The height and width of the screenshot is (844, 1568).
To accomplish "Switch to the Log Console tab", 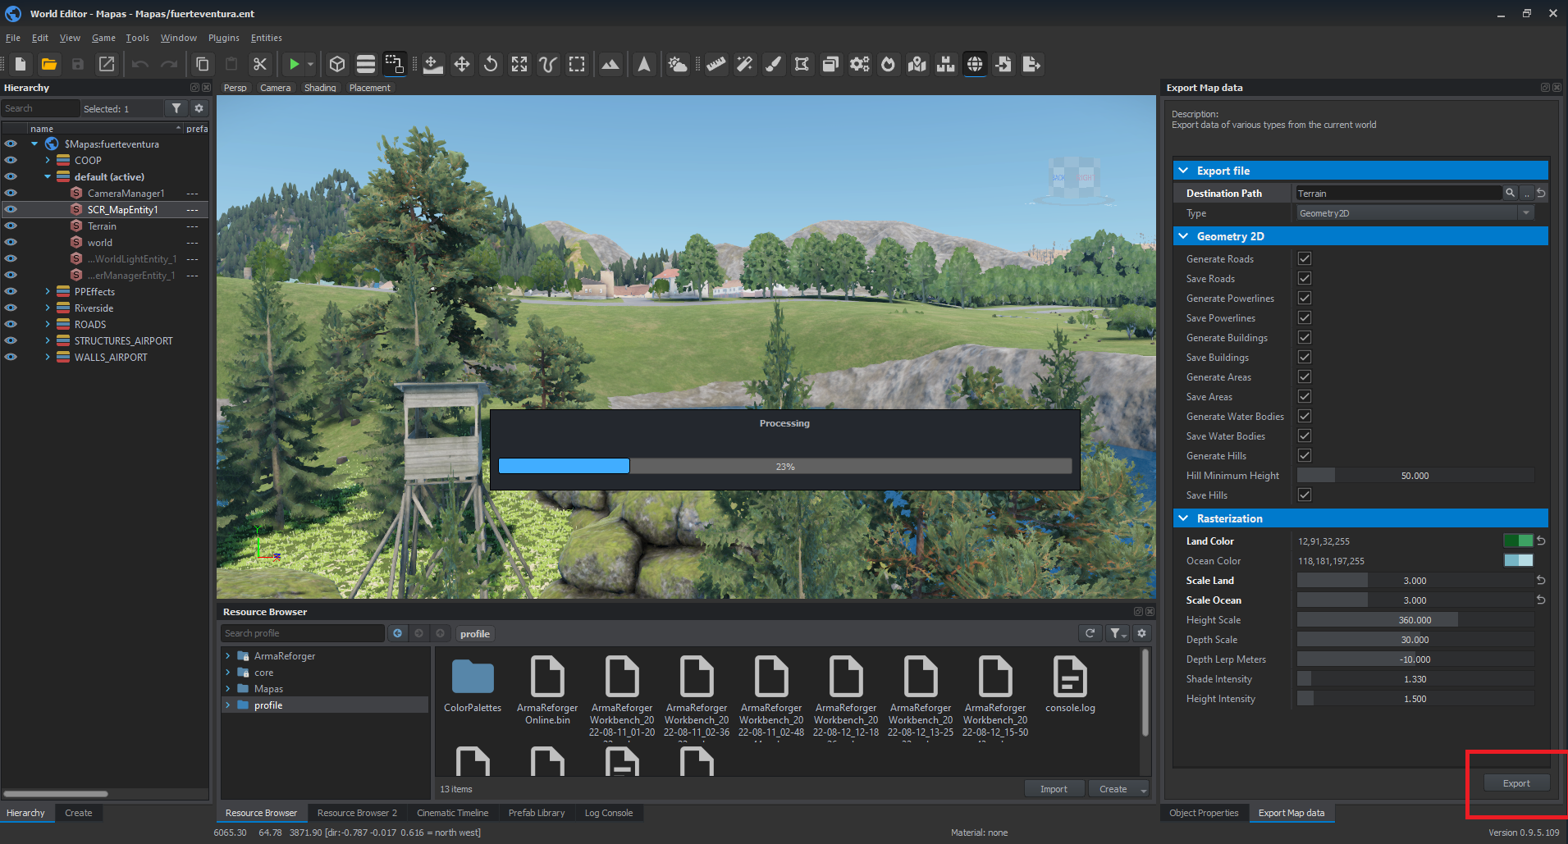I will pos(609,813).
